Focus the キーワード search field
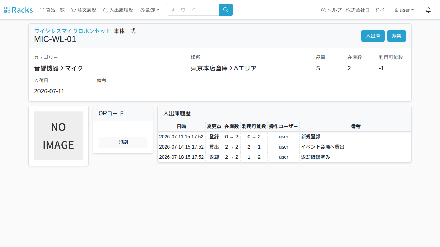This screenshot has height=247, width=440. 193,10
